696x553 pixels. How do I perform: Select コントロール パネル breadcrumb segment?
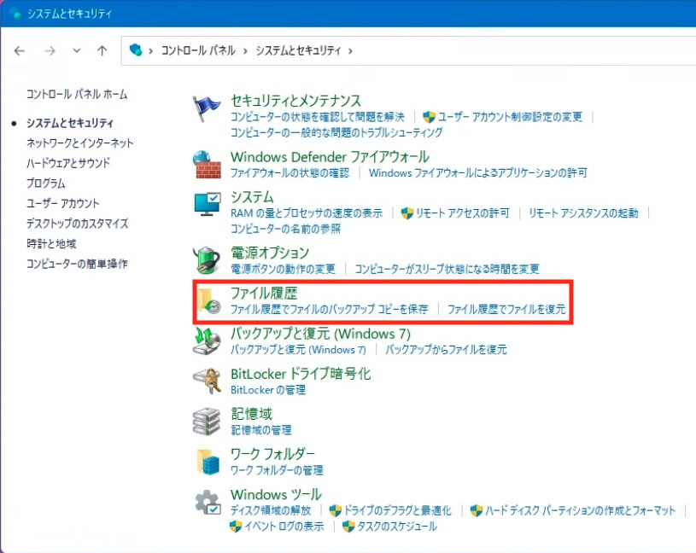pyautogui.click(x=198, y=50)
